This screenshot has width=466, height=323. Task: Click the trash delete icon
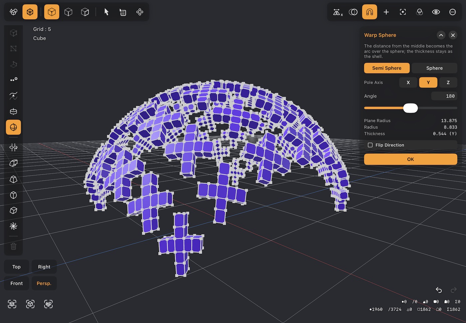click(x=13, y=246)
